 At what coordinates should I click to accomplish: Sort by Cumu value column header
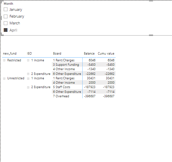106,54
